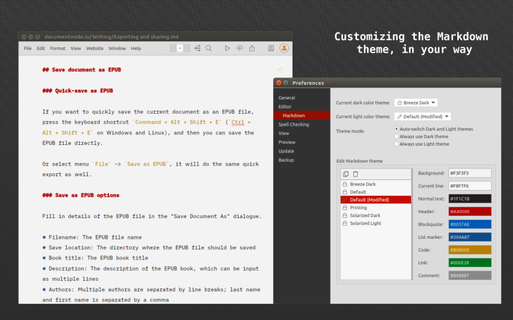Click 'Save as EPUB options' heading
Screen dimensions: 513x320
[x=81, y=195]
